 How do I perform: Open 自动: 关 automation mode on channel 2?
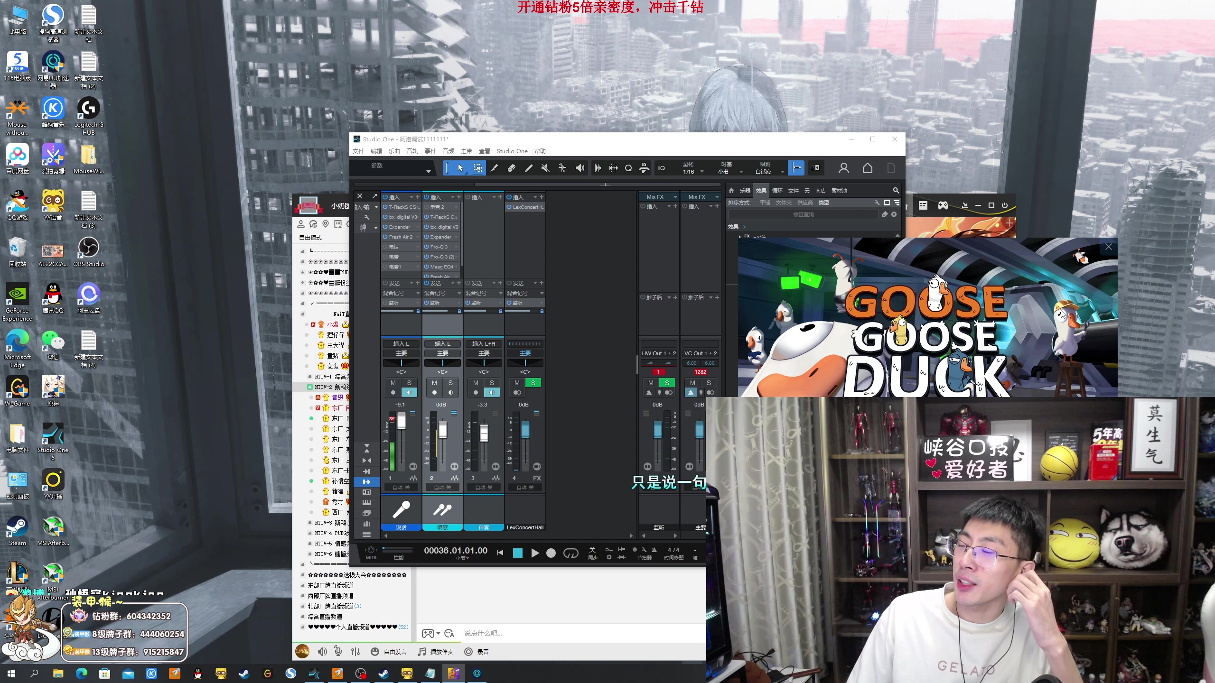click(x=442, y=487)
